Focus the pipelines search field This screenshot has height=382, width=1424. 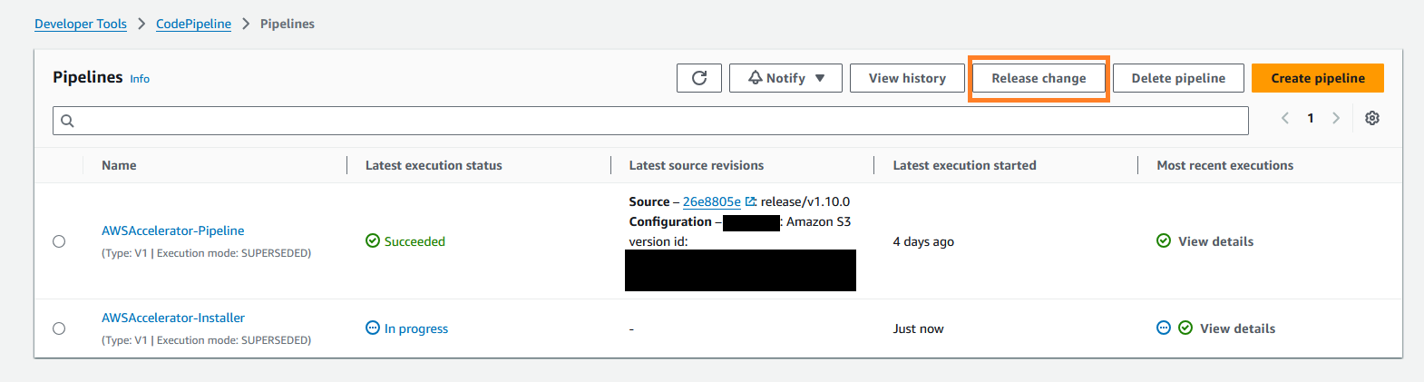pyautogui.click(x=650, y=121)
